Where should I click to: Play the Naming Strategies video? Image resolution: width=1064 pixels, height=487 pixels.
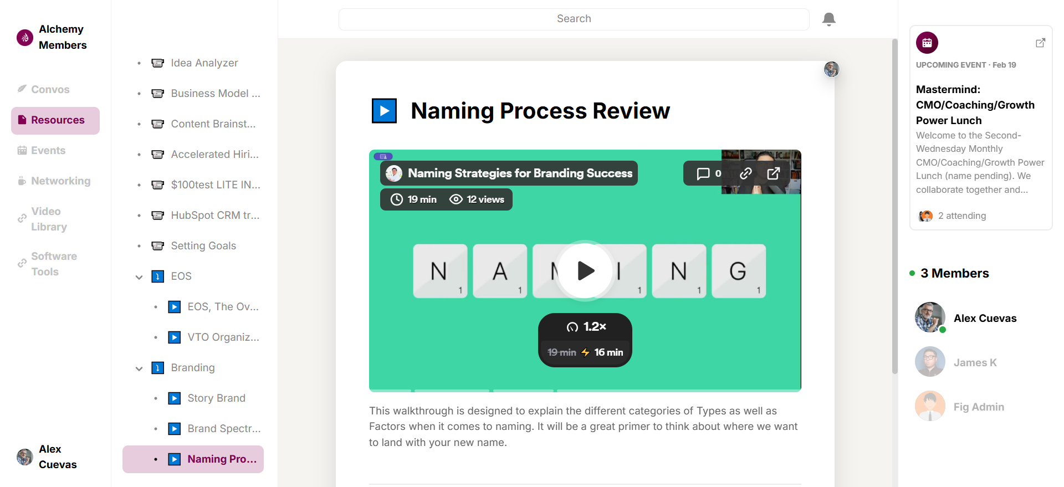585,271
